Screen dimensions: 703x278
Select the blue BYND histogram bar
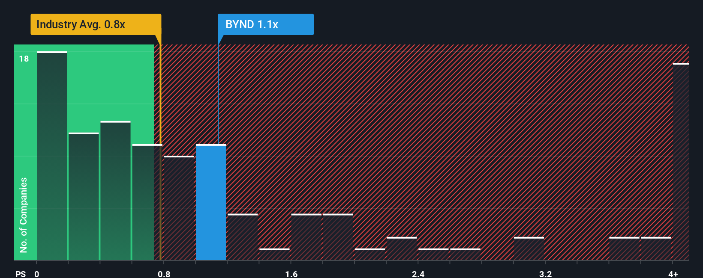pos(211,202)
